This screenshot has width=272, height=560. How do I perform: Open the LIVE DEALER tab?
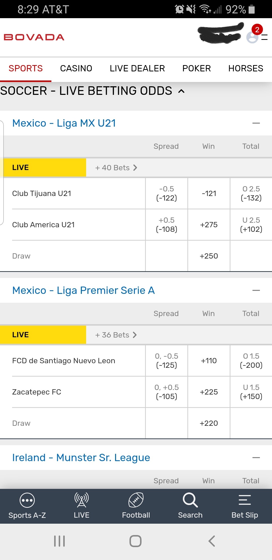[137, 68]
